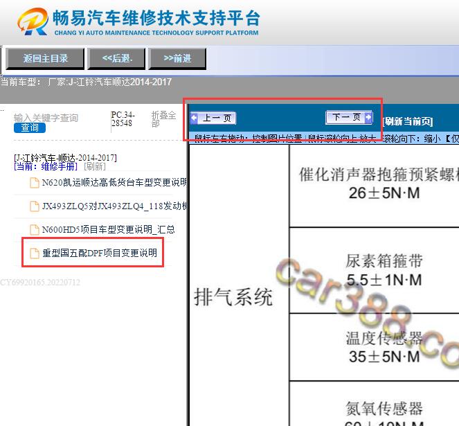Click the 催化消声器抱箍预紧螺栓 cell
The height and width of the screenshot is (426, 459).
coord(374,186)
